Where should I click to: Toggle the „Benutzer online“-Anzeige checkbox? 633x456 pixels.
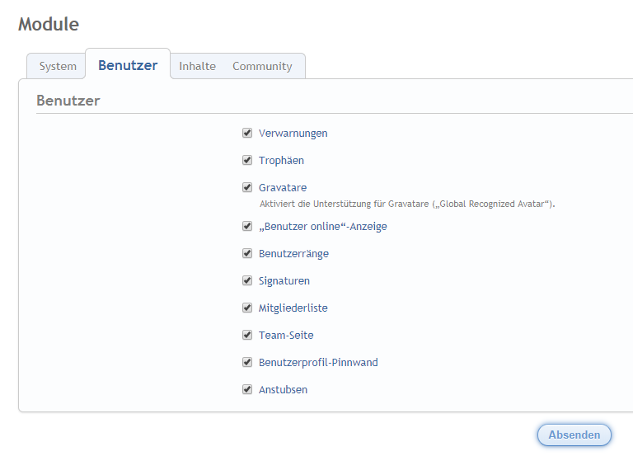tap(247, 226)
